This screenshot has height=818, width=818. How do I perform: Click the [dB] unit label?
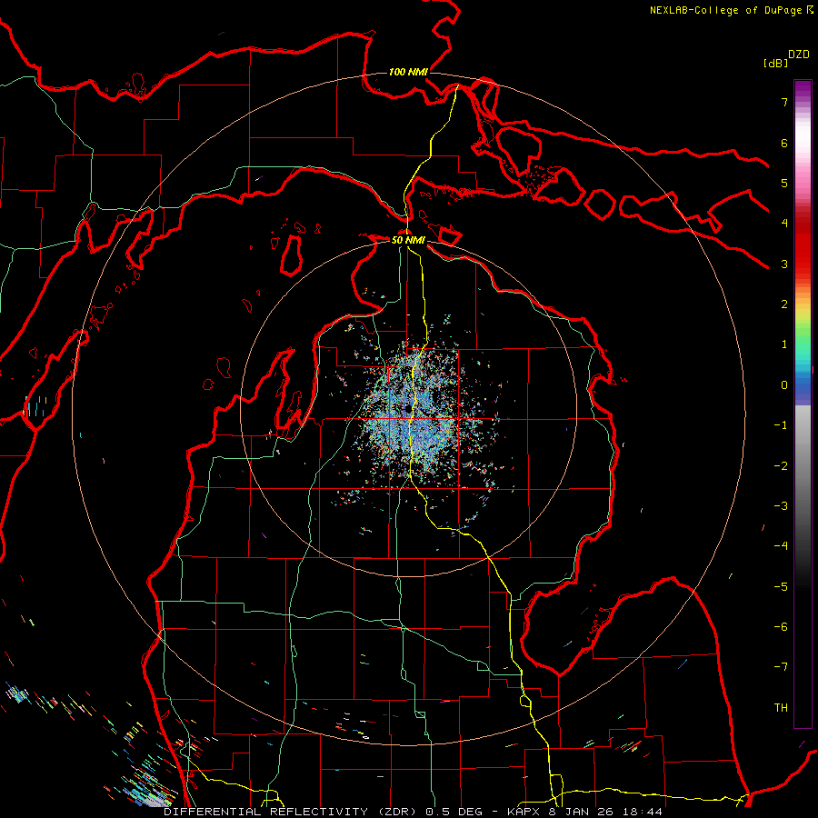[775, 63]
